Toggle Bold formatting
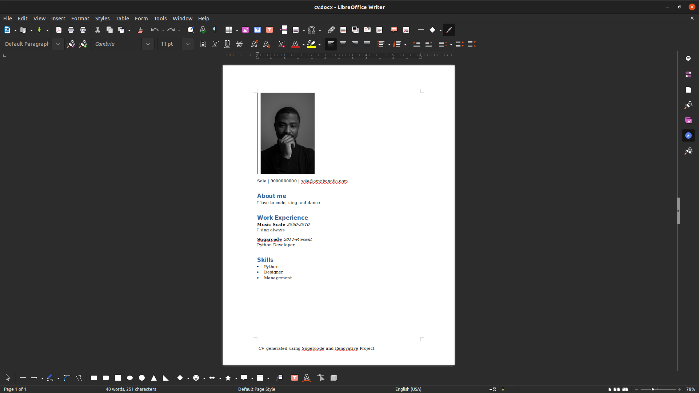Image resolution: width=699 pixels, height=393 pixels. [x=203, y=44]
